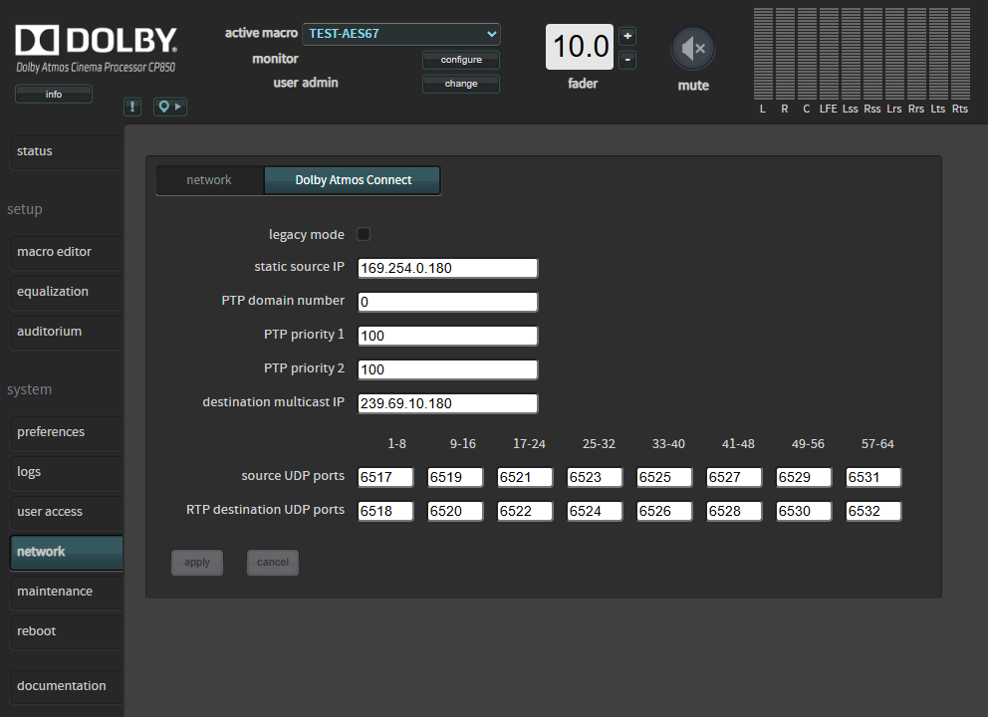The height and width of the screenshot is (717, 988).
Task: Click the fader value 10.0 display
Action: coord(580,47)
